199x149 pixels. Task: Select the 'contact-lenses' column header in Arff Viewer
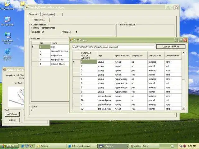pyautogui.click(x=173, y=56)
